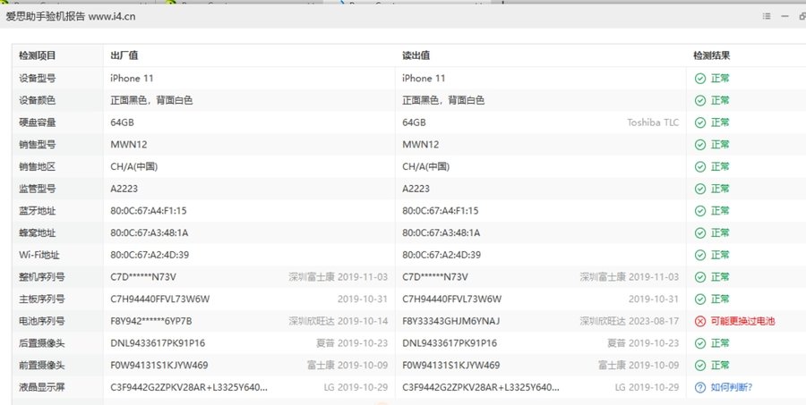806x405 pixels.
Task: Click factory Bluetooth address 80:0C:67:A4:F1:15
Action: pyautogui.click(x=149, y=211)
